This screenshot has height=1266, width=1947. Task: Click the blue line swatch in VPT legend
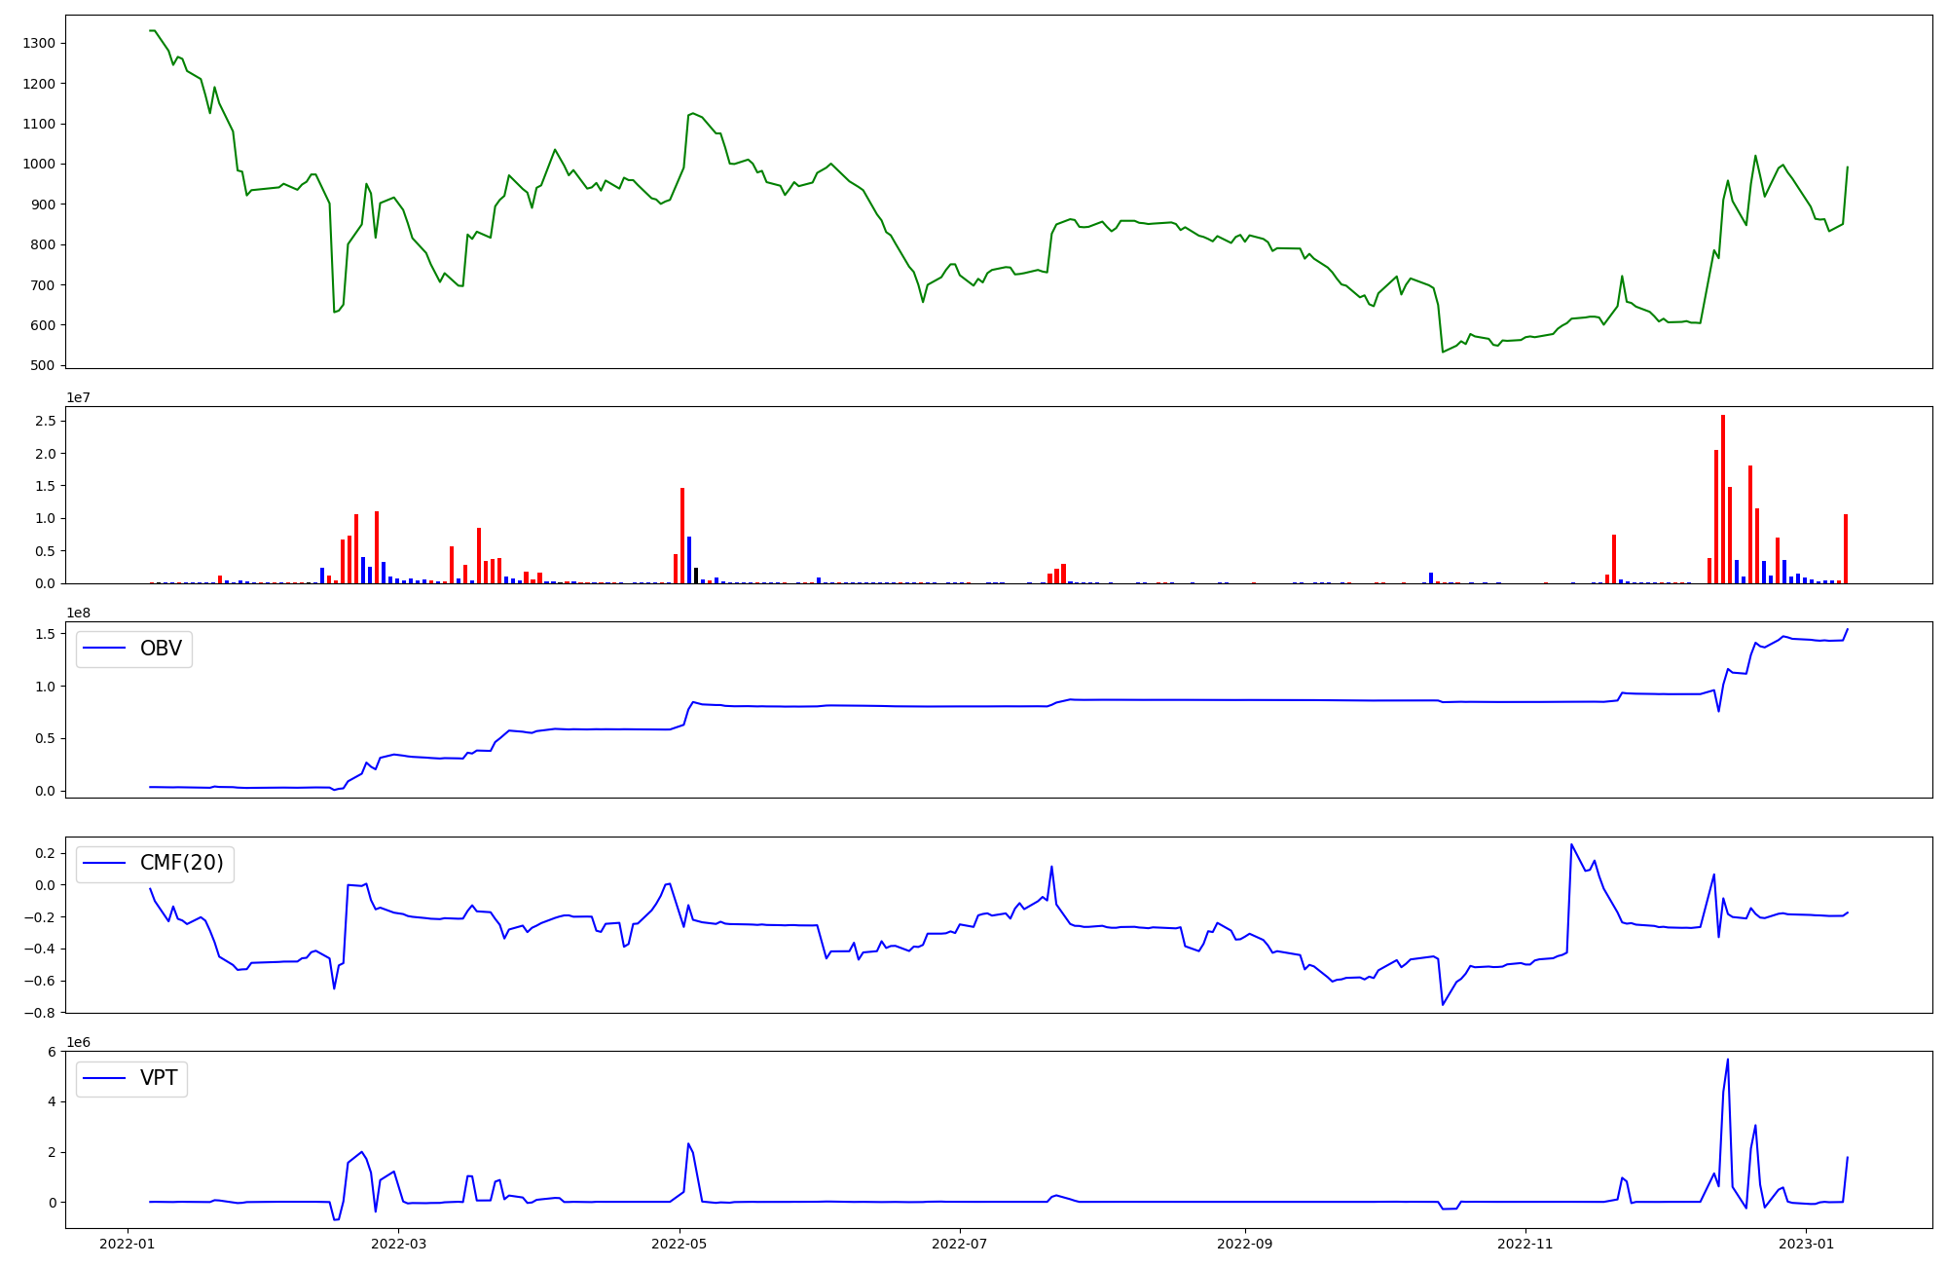click(x=105, y=1078)
